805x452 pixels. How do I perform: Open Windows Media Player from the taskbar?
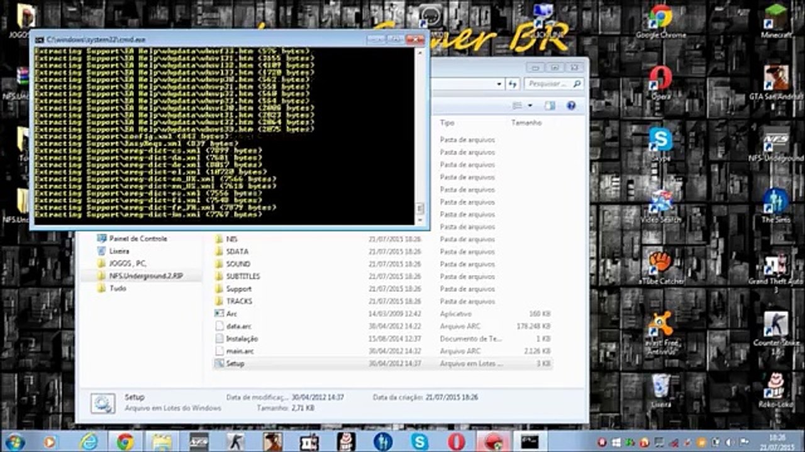pyautogui.click(x=50, y=441)
